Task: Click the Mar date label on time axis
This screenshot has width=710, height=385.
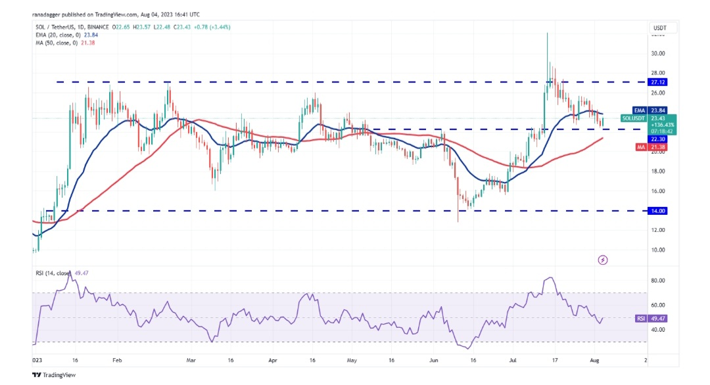Action: [191, 360]
